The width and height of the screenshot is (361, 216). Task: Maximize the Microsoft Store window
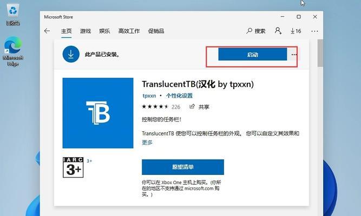pyautogui.click(x=299, y=17)
